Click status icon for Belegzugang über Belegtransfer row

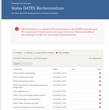pyautogui.click(x=100, y=85)
